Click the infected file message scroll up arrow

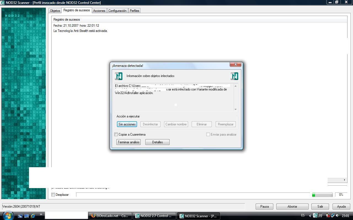pyautogui.click(x=236, y=86)
